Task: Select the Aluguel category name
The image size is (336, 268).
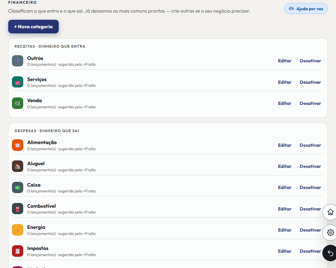Action: (x=36, y=164)
